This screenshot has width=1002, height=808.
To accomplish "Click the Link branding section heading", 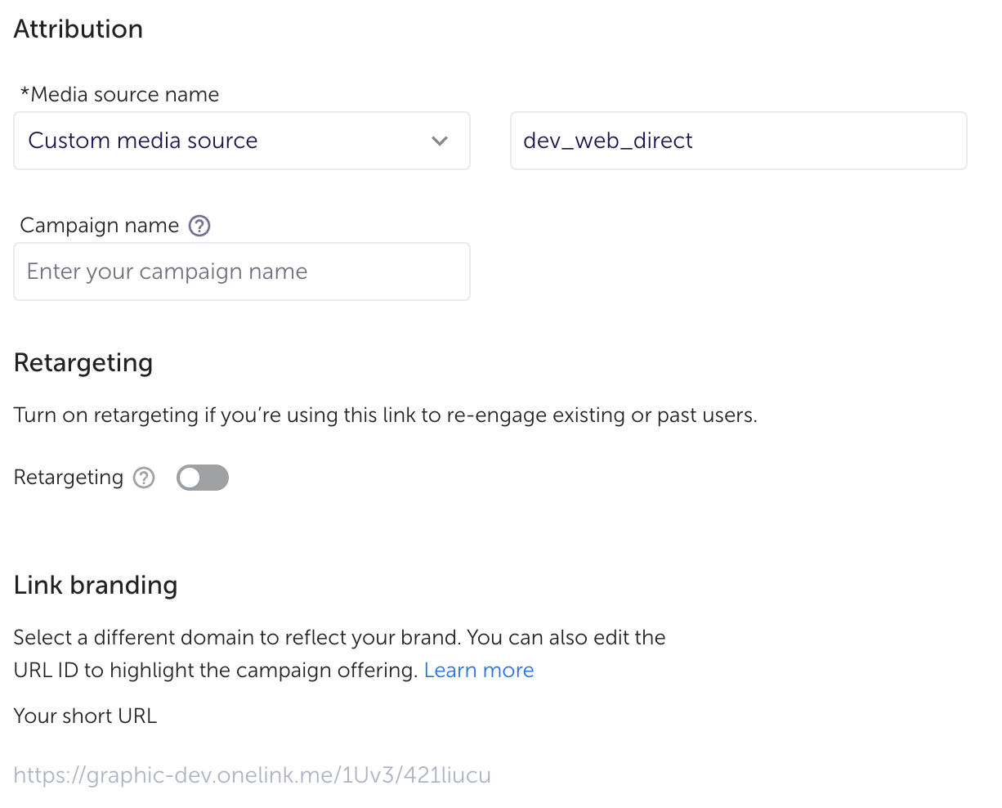I will point(96,586).
